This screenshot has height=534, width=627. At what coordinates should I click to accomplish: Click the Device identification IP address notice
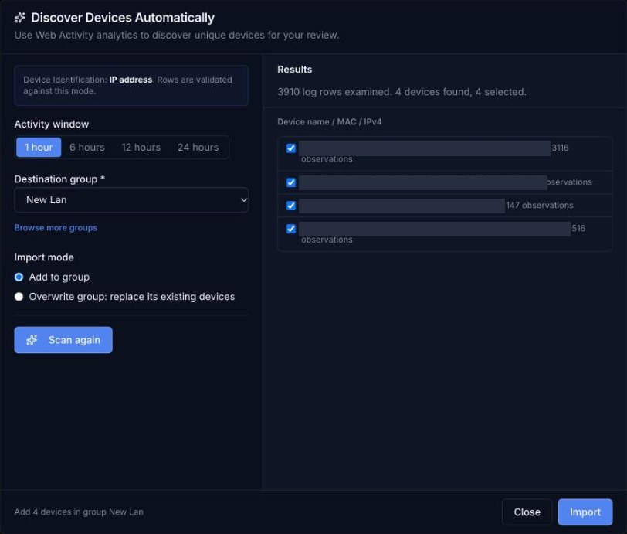point(131,85)
